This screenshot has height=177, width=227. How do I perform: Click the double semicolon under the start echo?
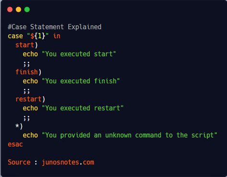pos(26,64)
